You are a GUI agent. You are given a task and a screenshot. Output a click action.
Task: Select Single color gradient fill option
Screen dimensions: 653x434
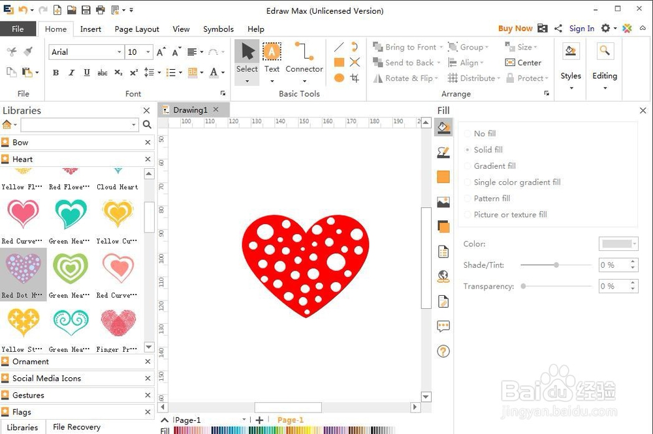[x=512, y=182]
